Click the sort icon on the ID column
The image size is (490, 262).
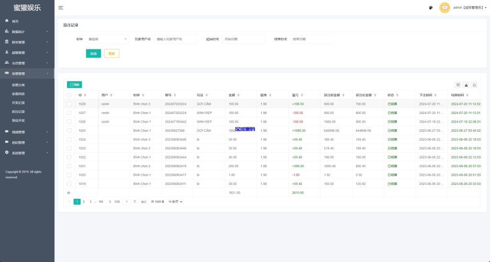pos(85,95)
